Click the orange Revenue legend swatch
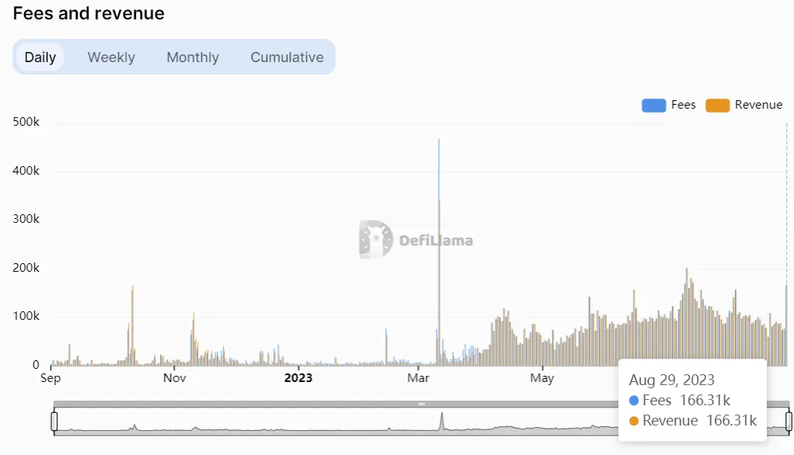The image size is (794, 455). click(x=718, y=106)
